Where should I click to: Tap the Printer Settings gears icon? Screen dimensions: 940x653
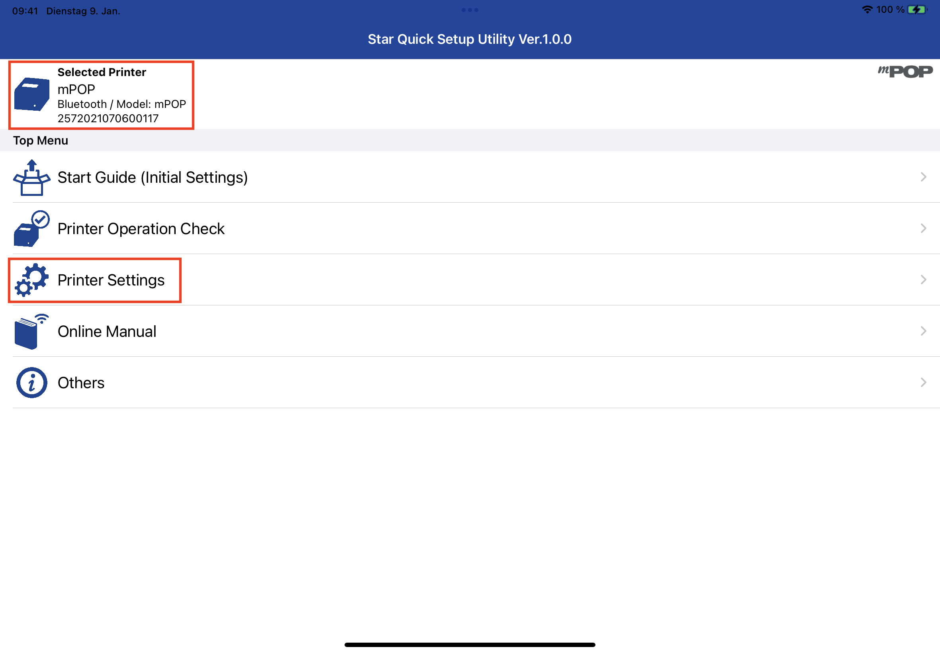tap(32, 280)
